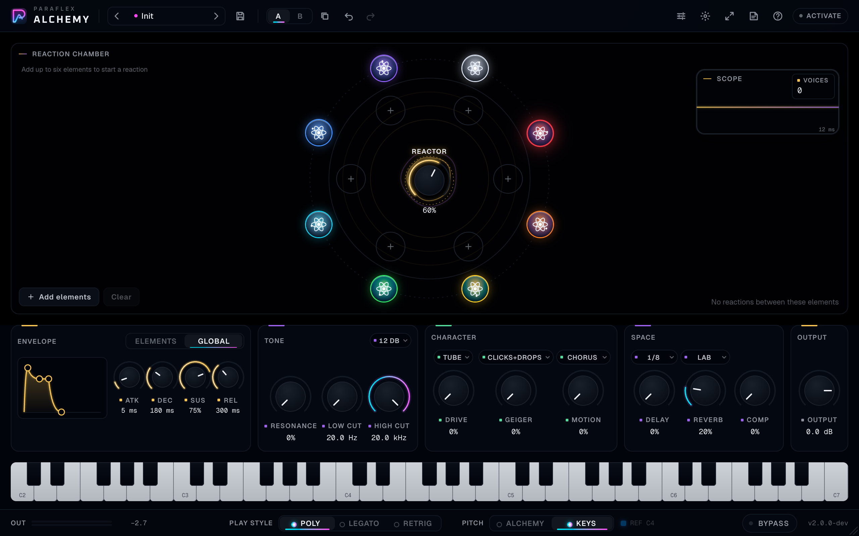The image size is (859, 536).
Task: Open the notes document icon
Action: coord(753,16)
